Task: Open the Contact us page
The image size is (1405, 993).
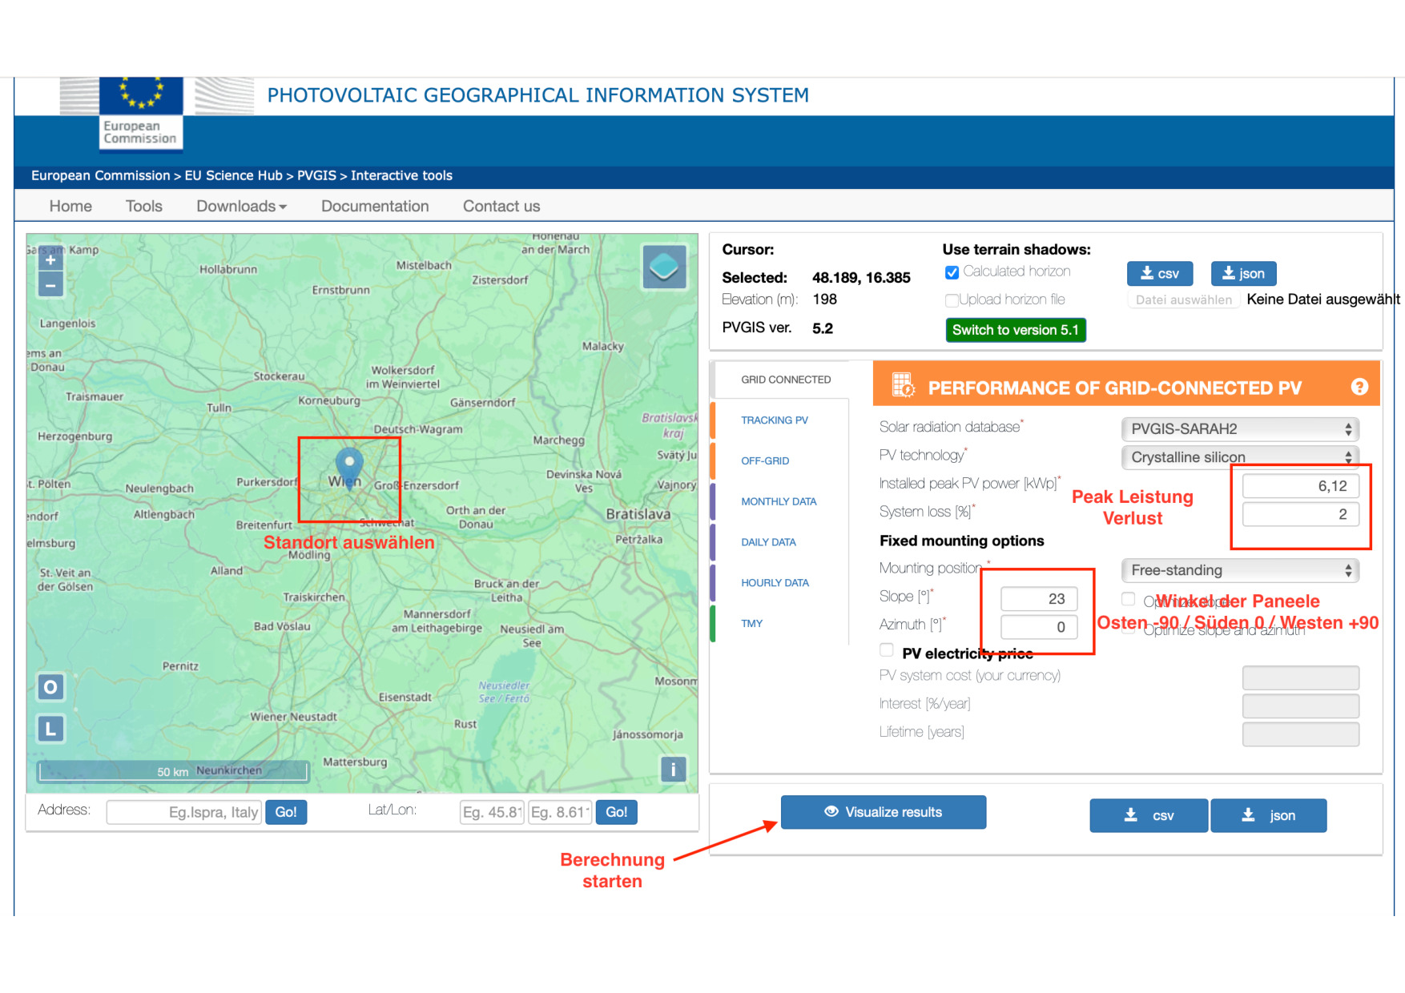Action: (501, 207)
